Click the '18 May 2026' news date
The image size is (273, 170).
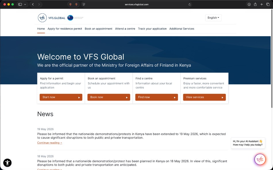[45, 156]
